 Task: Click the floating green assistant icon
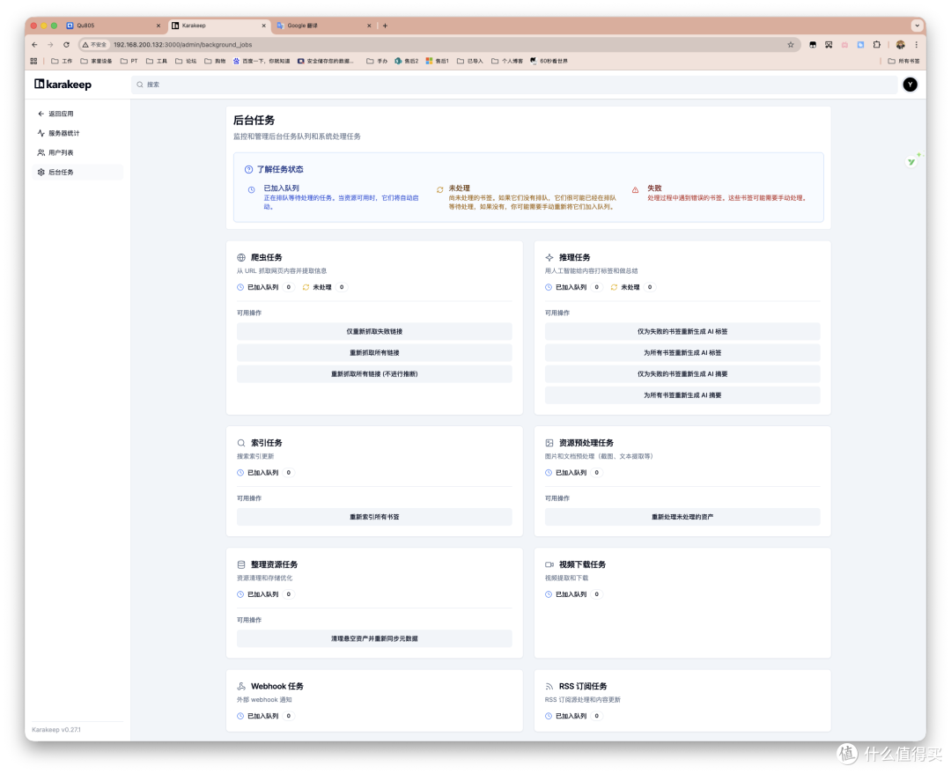[x=911, y=161]
